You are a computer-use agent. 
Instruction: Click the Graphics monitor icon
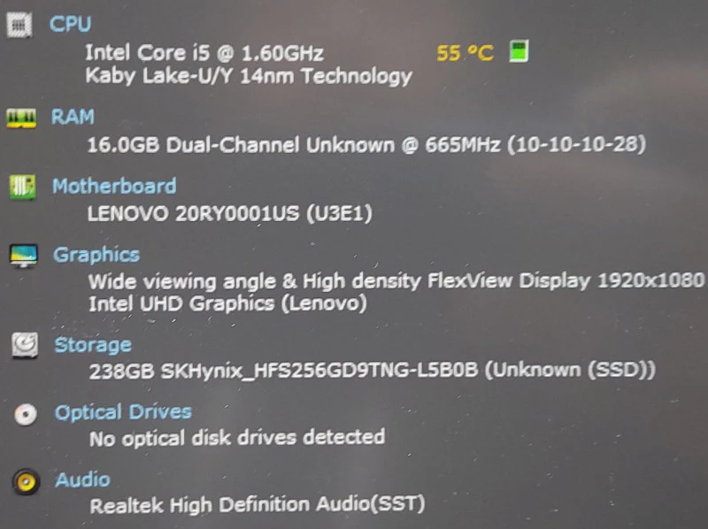[x=24, y=256]
